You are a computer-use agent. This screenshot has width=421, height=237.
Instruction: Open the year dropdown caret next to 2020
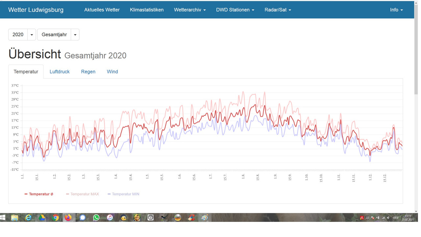32,35
